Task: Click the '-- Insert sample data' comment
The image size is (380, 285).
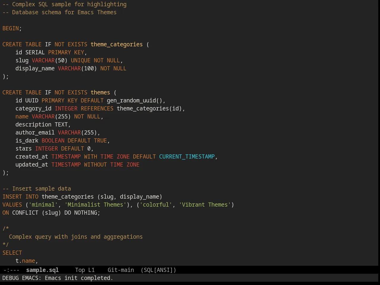Action: click(37, 189)
